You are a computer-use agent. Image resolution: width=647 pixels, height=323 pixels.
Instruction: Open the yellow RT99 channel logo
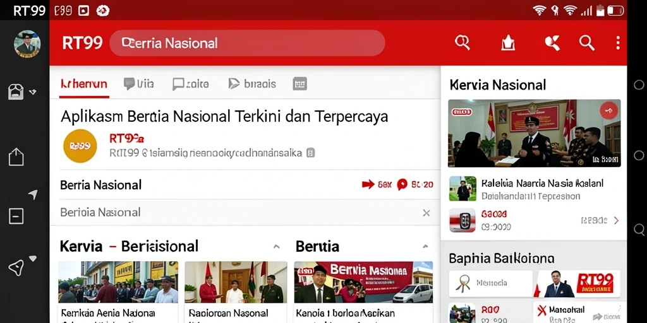pos(80,146)
